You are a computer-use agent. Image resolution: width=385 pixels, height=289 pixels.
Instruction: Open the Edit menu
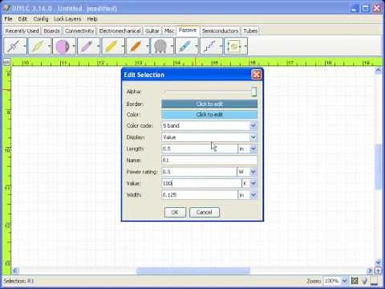[x=22, y=19]
